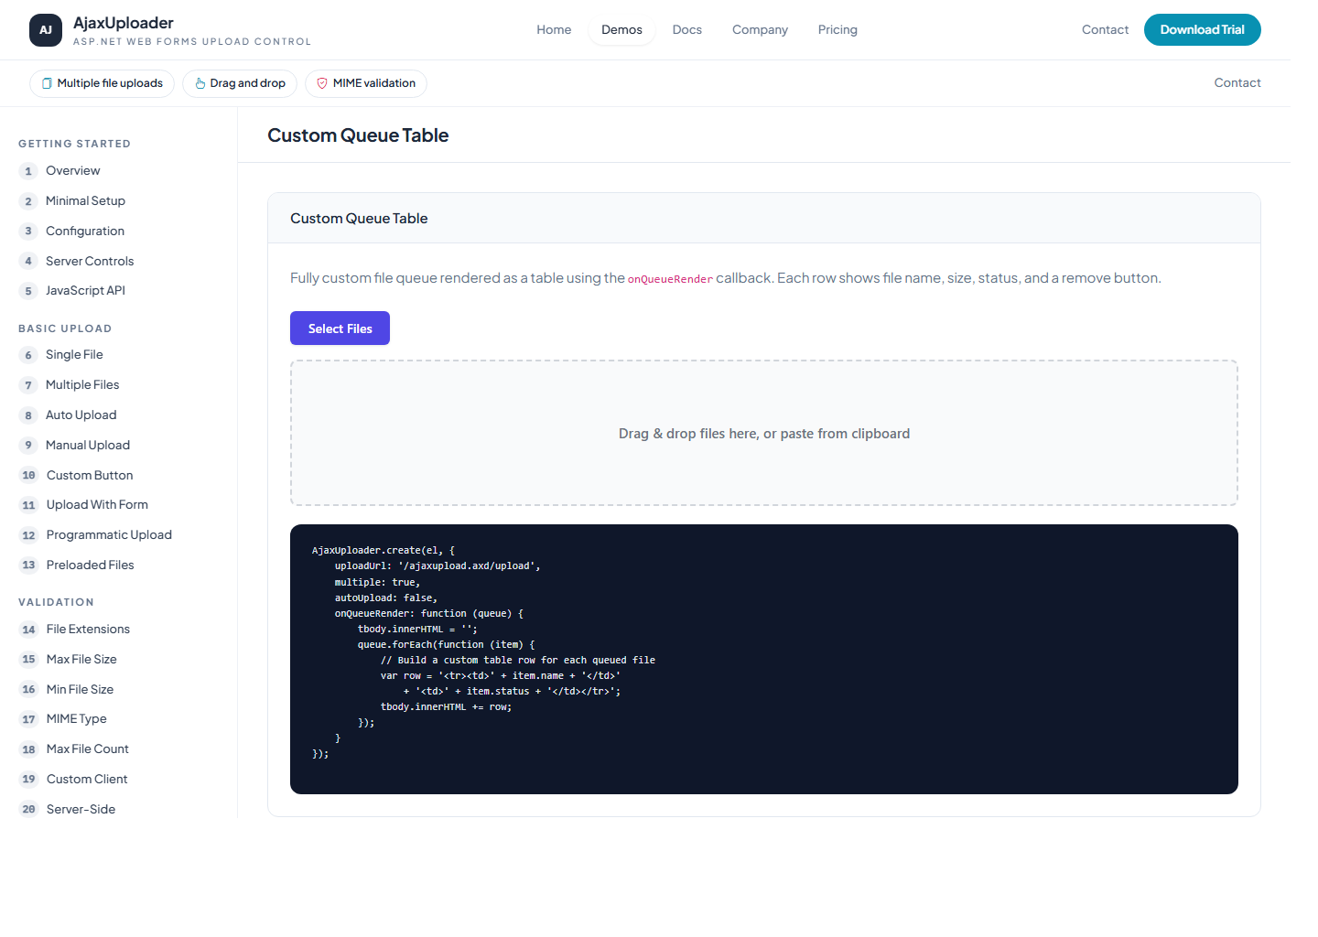Collapse the Basic Upload section header

pyautogui.click(x=64, y=328)
